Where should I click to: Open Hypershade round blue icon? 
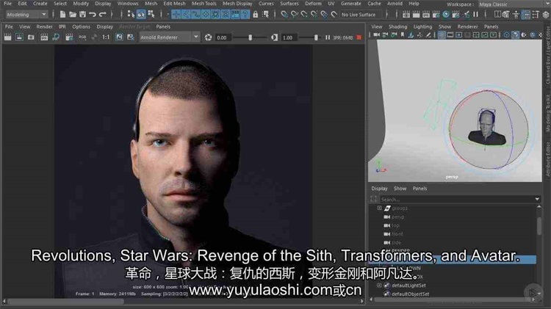pos(446,15)
